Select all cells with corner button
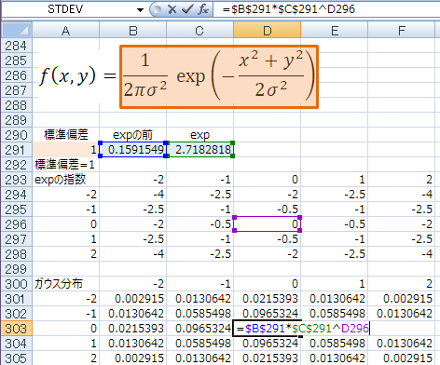The width and height of the screenshot is (440, 365). (x=17, y=31)
